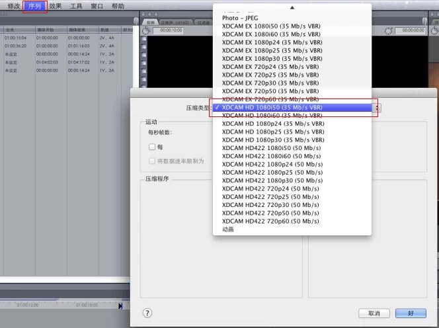Image resolution: width=439 pixels, height=328 pixels.
Task: Choose XDCAM HD422 1080p25 (50 Mb/s)
Action: 292,172
